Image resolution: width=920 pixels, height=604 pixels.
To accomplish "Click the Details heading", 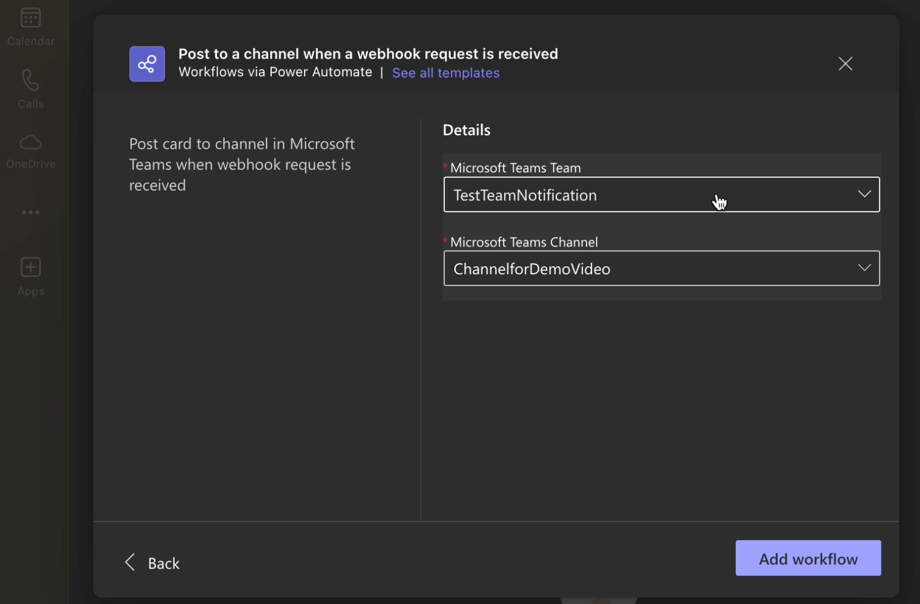I will [466, 130].
